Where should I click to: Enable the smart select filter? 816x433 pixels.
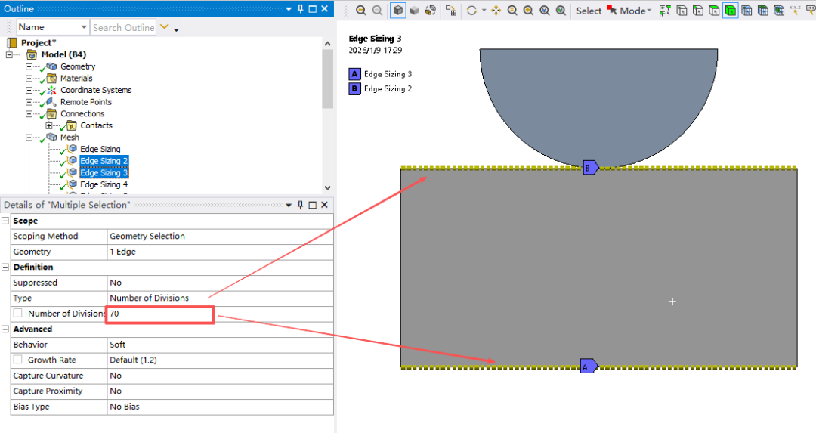665,11
